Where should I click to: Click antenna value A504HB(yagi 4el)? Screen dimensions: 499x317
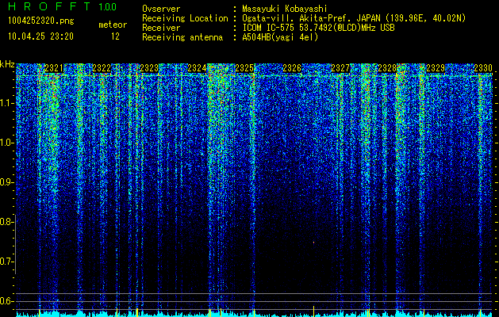pos(280,37)
